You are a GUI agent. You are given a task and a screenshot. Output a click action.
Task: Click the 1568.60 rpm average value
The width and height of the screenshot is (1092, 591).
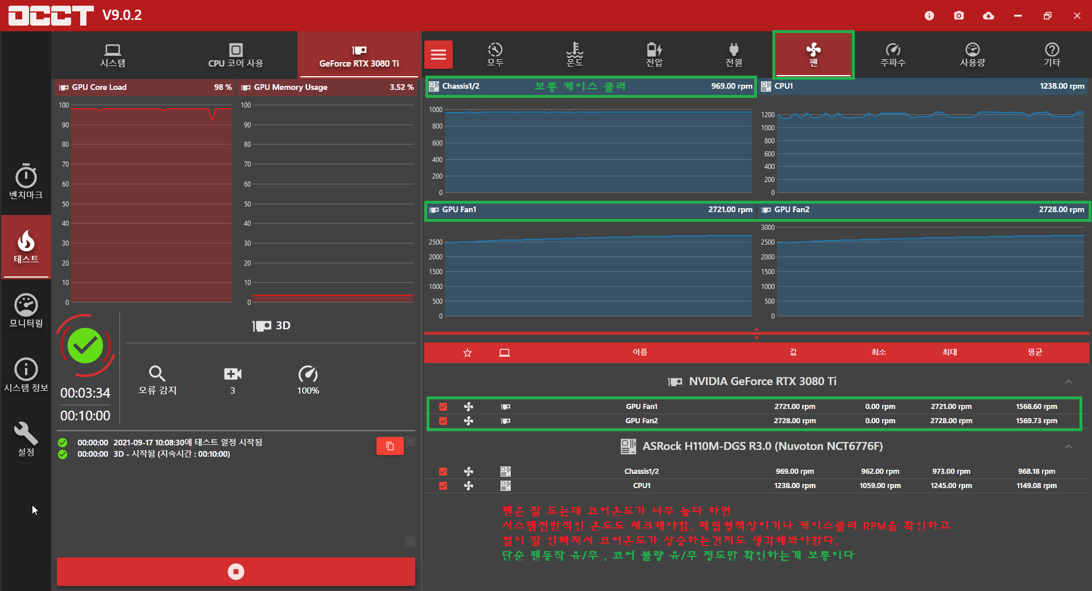pos(1036,406)
